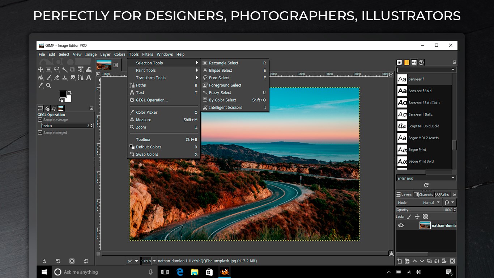Screen dimensions: 494x278
Task: Switch to the Channels tab
Action: [x=423, y=194]
